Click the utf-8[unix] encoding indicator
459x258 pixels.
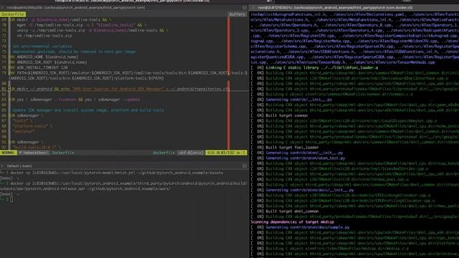(191, 153)
